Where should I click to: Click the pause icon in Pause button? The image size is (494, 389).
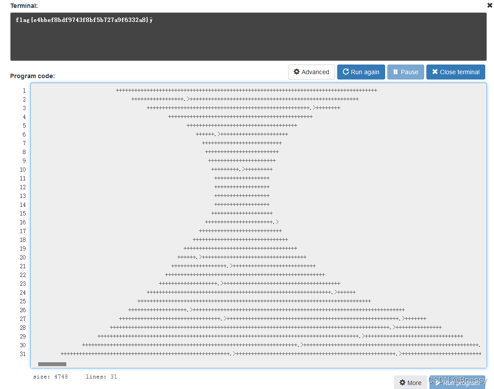click(395, 72)
